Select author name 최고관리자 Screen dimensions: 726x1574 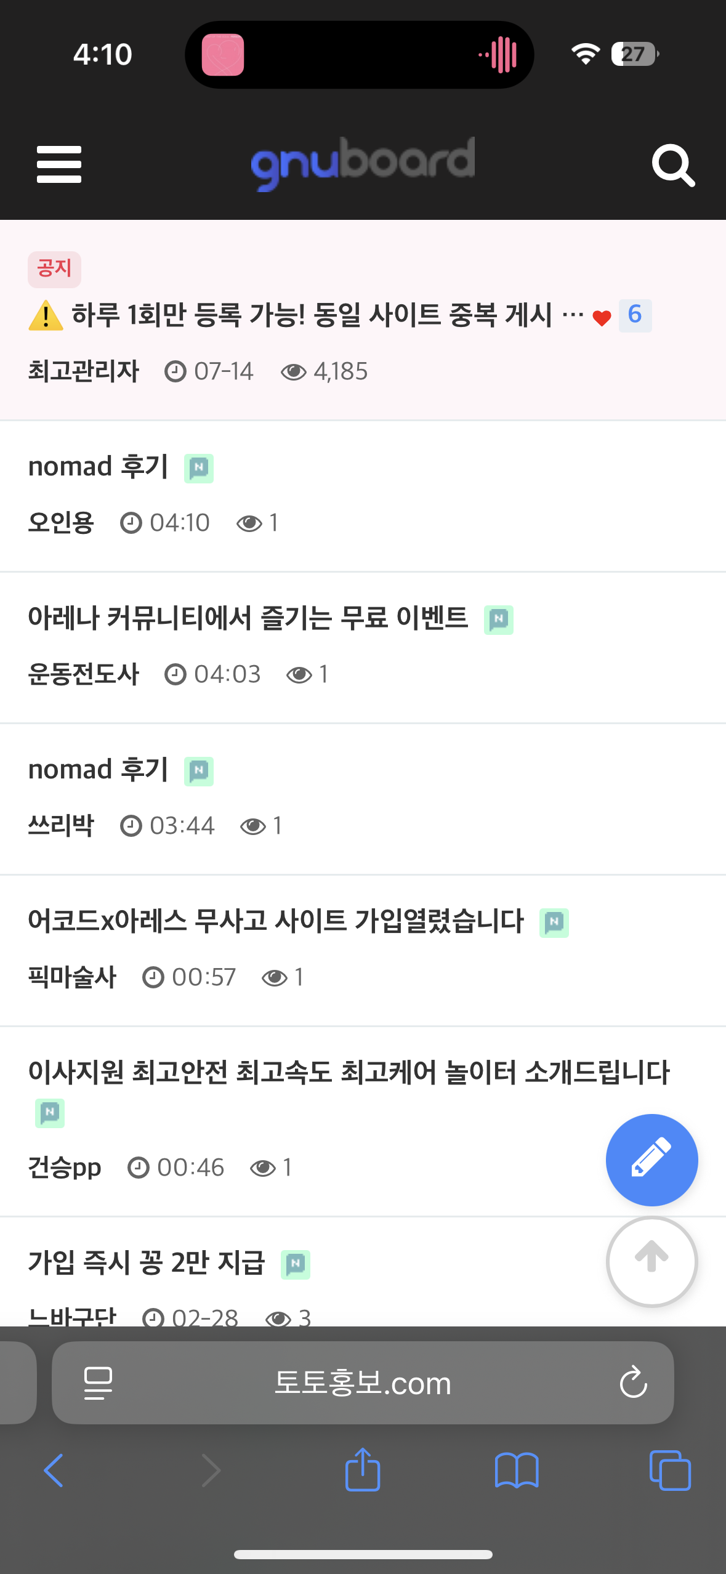click(x=84, y=372)
